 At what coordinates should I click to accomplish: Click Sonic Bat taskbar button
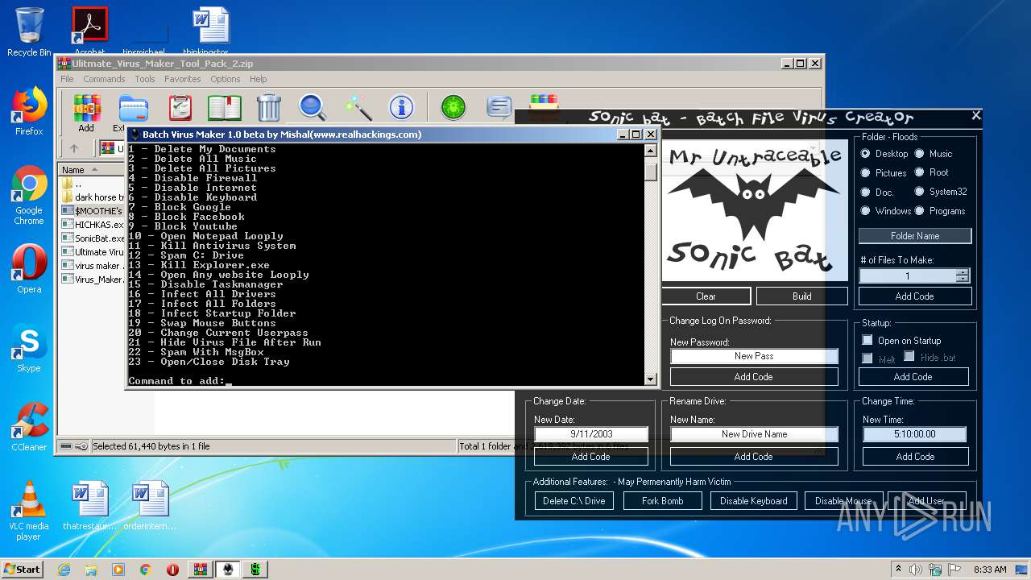[x=228, y=570]
